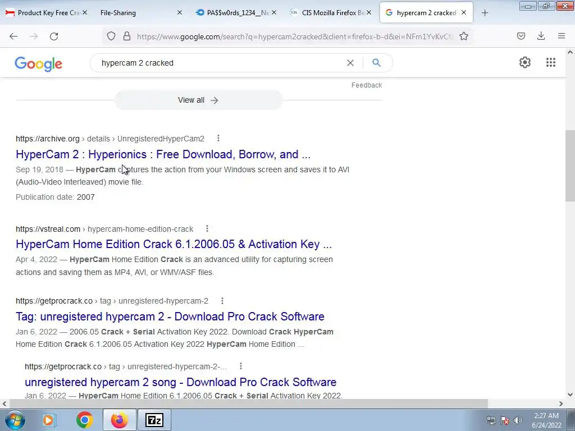
Task: Open HyperCam Home Edition Crack 6.1.2006.05 link
Action: point(174,244)
